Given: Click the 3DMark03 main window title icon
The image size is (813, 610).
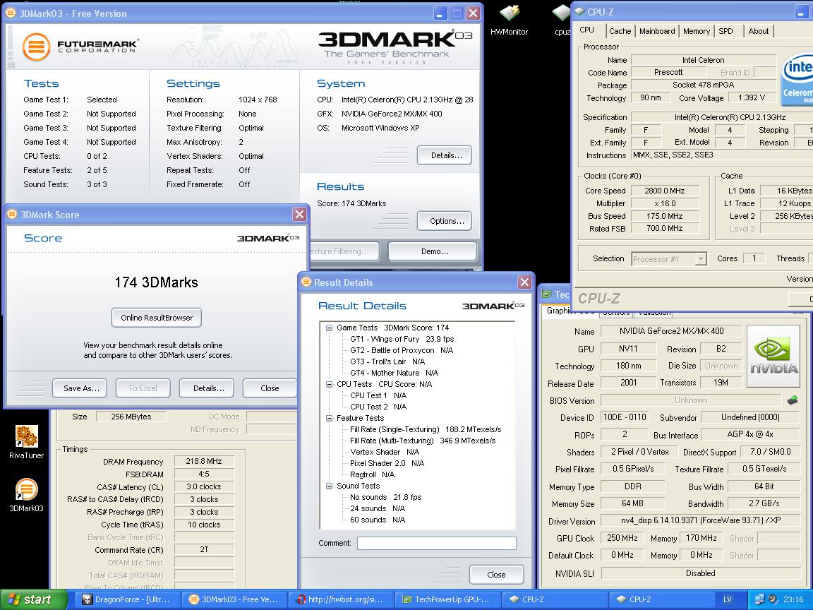Looking at the screenshot, I should tap(11, 13).
